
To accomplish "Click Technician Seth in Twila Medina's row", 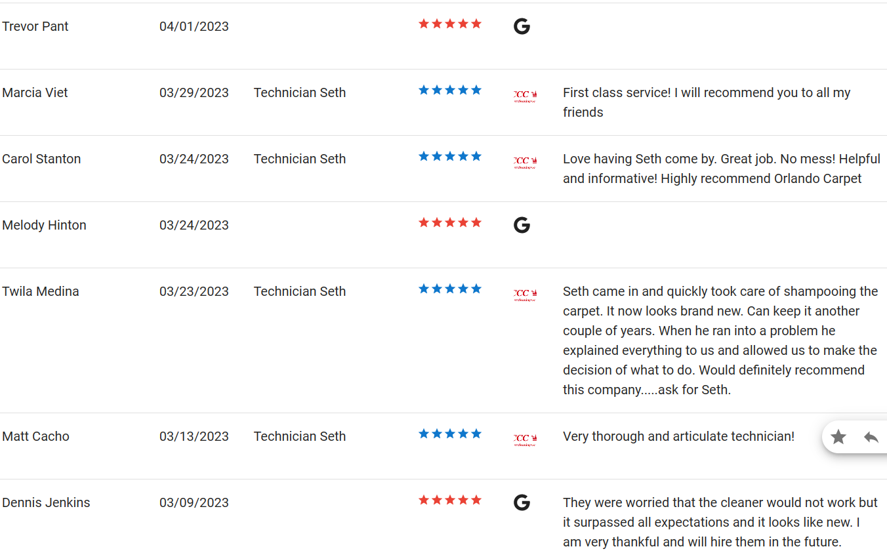I will (x=300, y=291).
